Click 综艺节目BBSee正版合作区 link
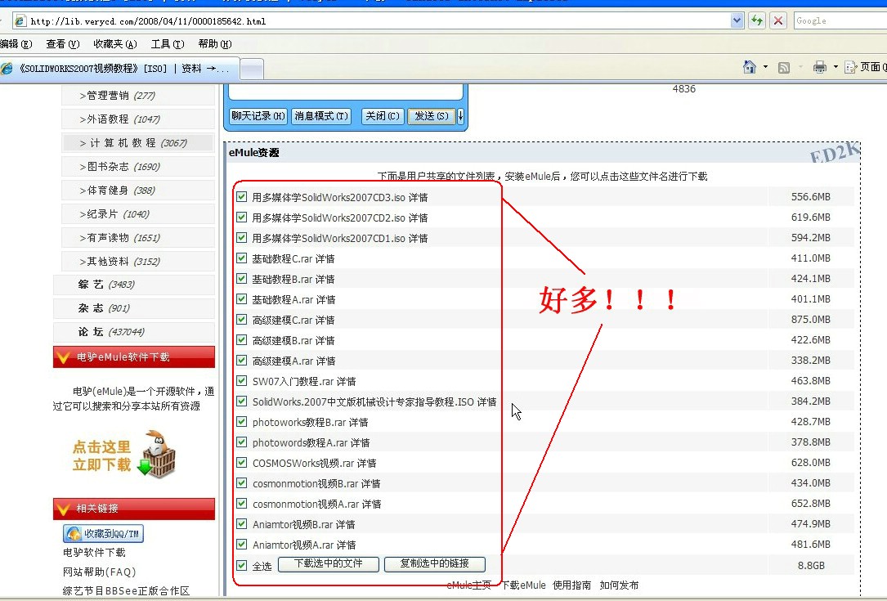This screenshot has height=601, width=887. [x=126, y=591]
